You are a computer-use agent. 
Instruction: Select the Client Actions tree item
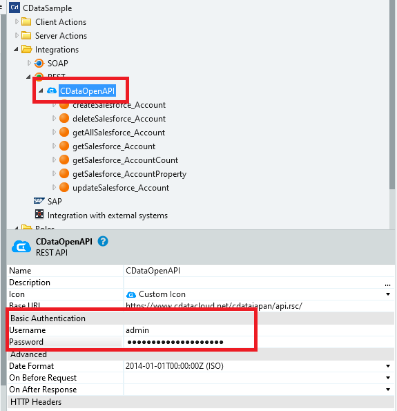pyautogui.click(x=61, y=22)
